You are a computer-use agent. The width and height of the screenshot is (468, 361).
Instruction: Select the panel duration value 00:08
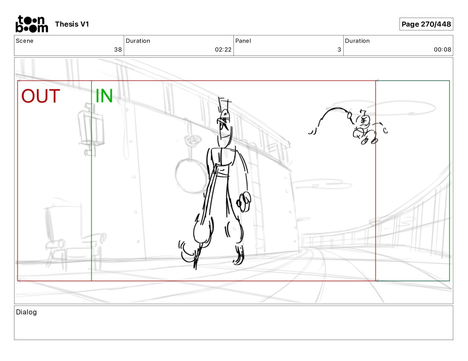pyautogui.click(x=442, y=50)
